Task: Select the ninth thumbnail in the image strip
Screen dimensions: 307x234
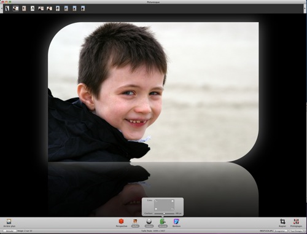Action: tap(74, 9)
